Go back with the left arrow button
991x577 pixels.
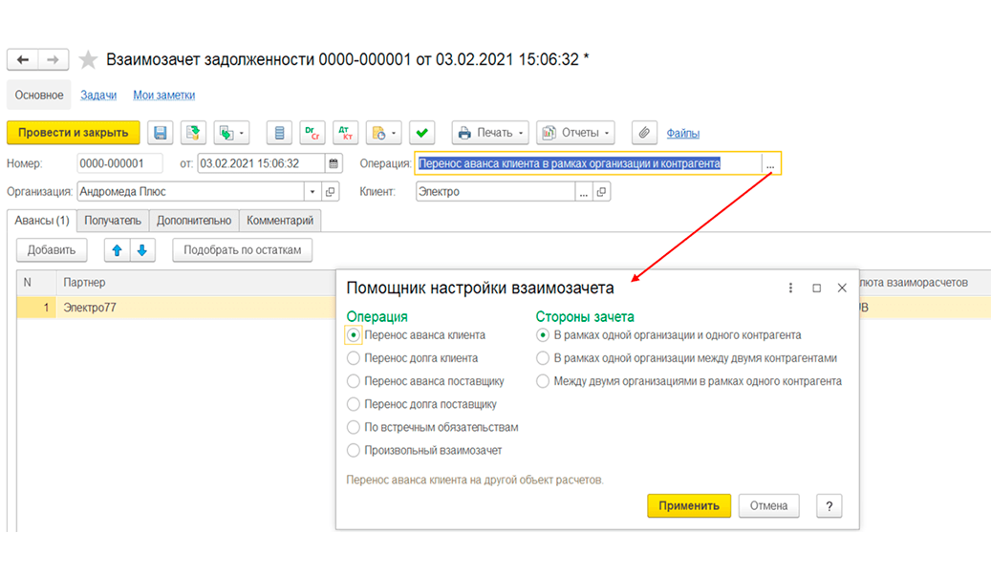(23, 59)
